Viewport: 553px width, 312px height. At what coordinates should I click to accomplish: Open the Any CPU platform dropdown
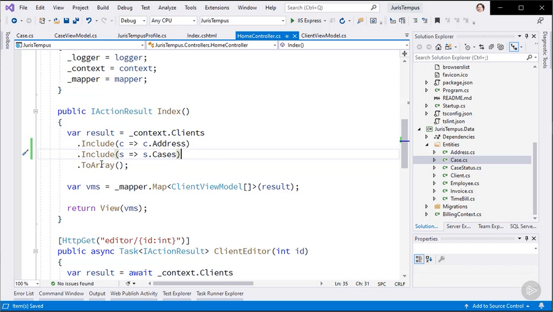click(173, 21)
